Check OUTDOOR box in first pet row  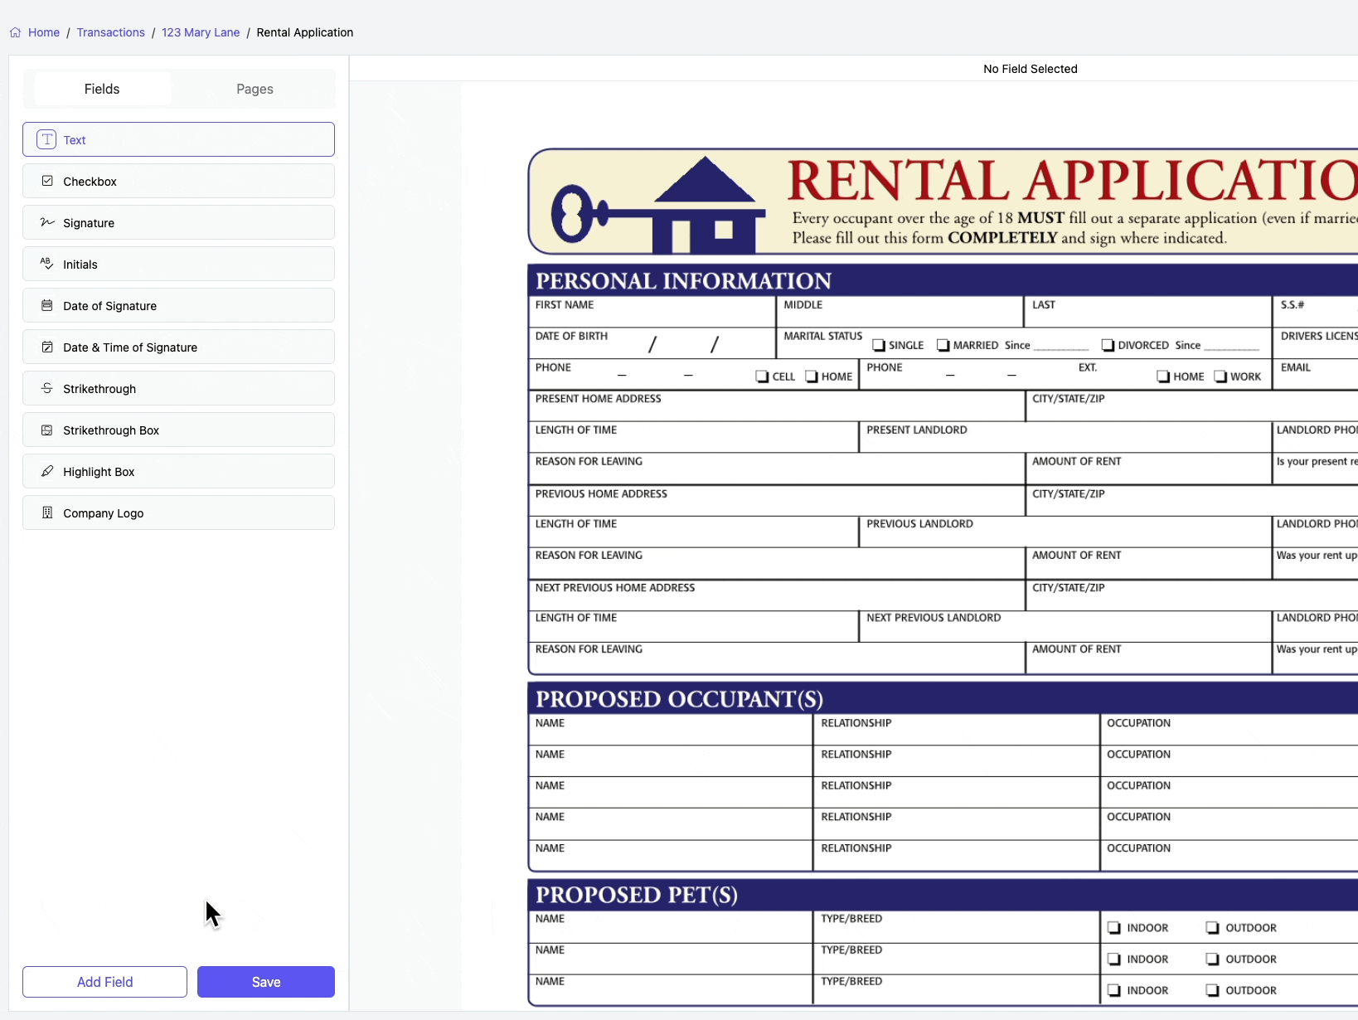tap(1212, 928)
